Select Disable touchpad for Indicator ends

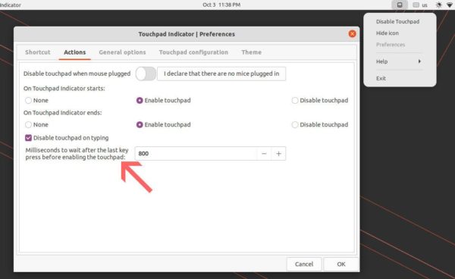295,124
